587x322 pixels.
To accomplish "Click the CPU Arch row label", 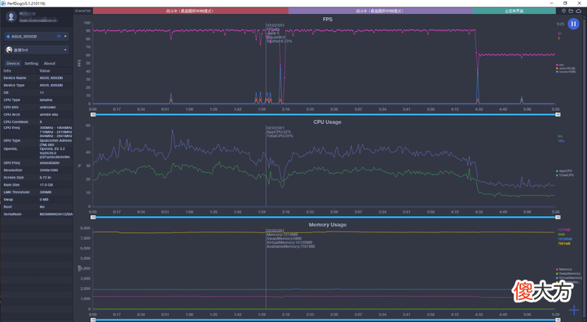I will (x=12, y=115).
